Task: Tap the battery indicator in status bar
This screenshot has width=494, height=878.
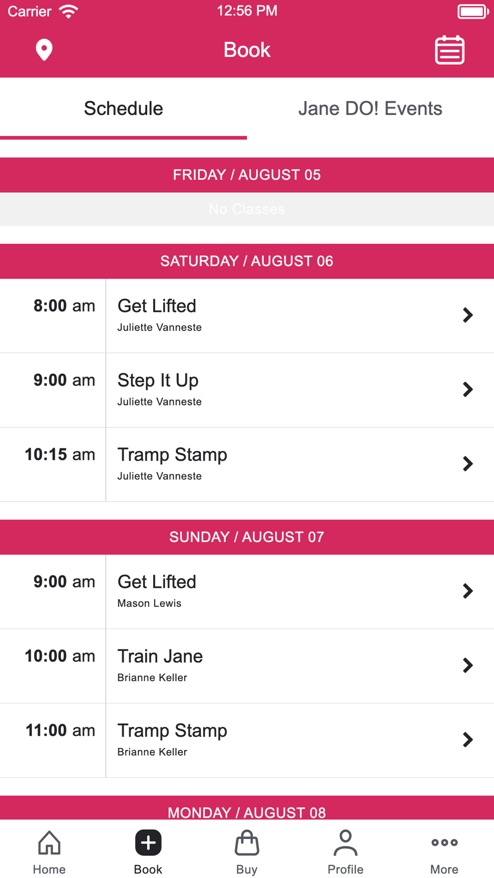Action: click(473, 11)
